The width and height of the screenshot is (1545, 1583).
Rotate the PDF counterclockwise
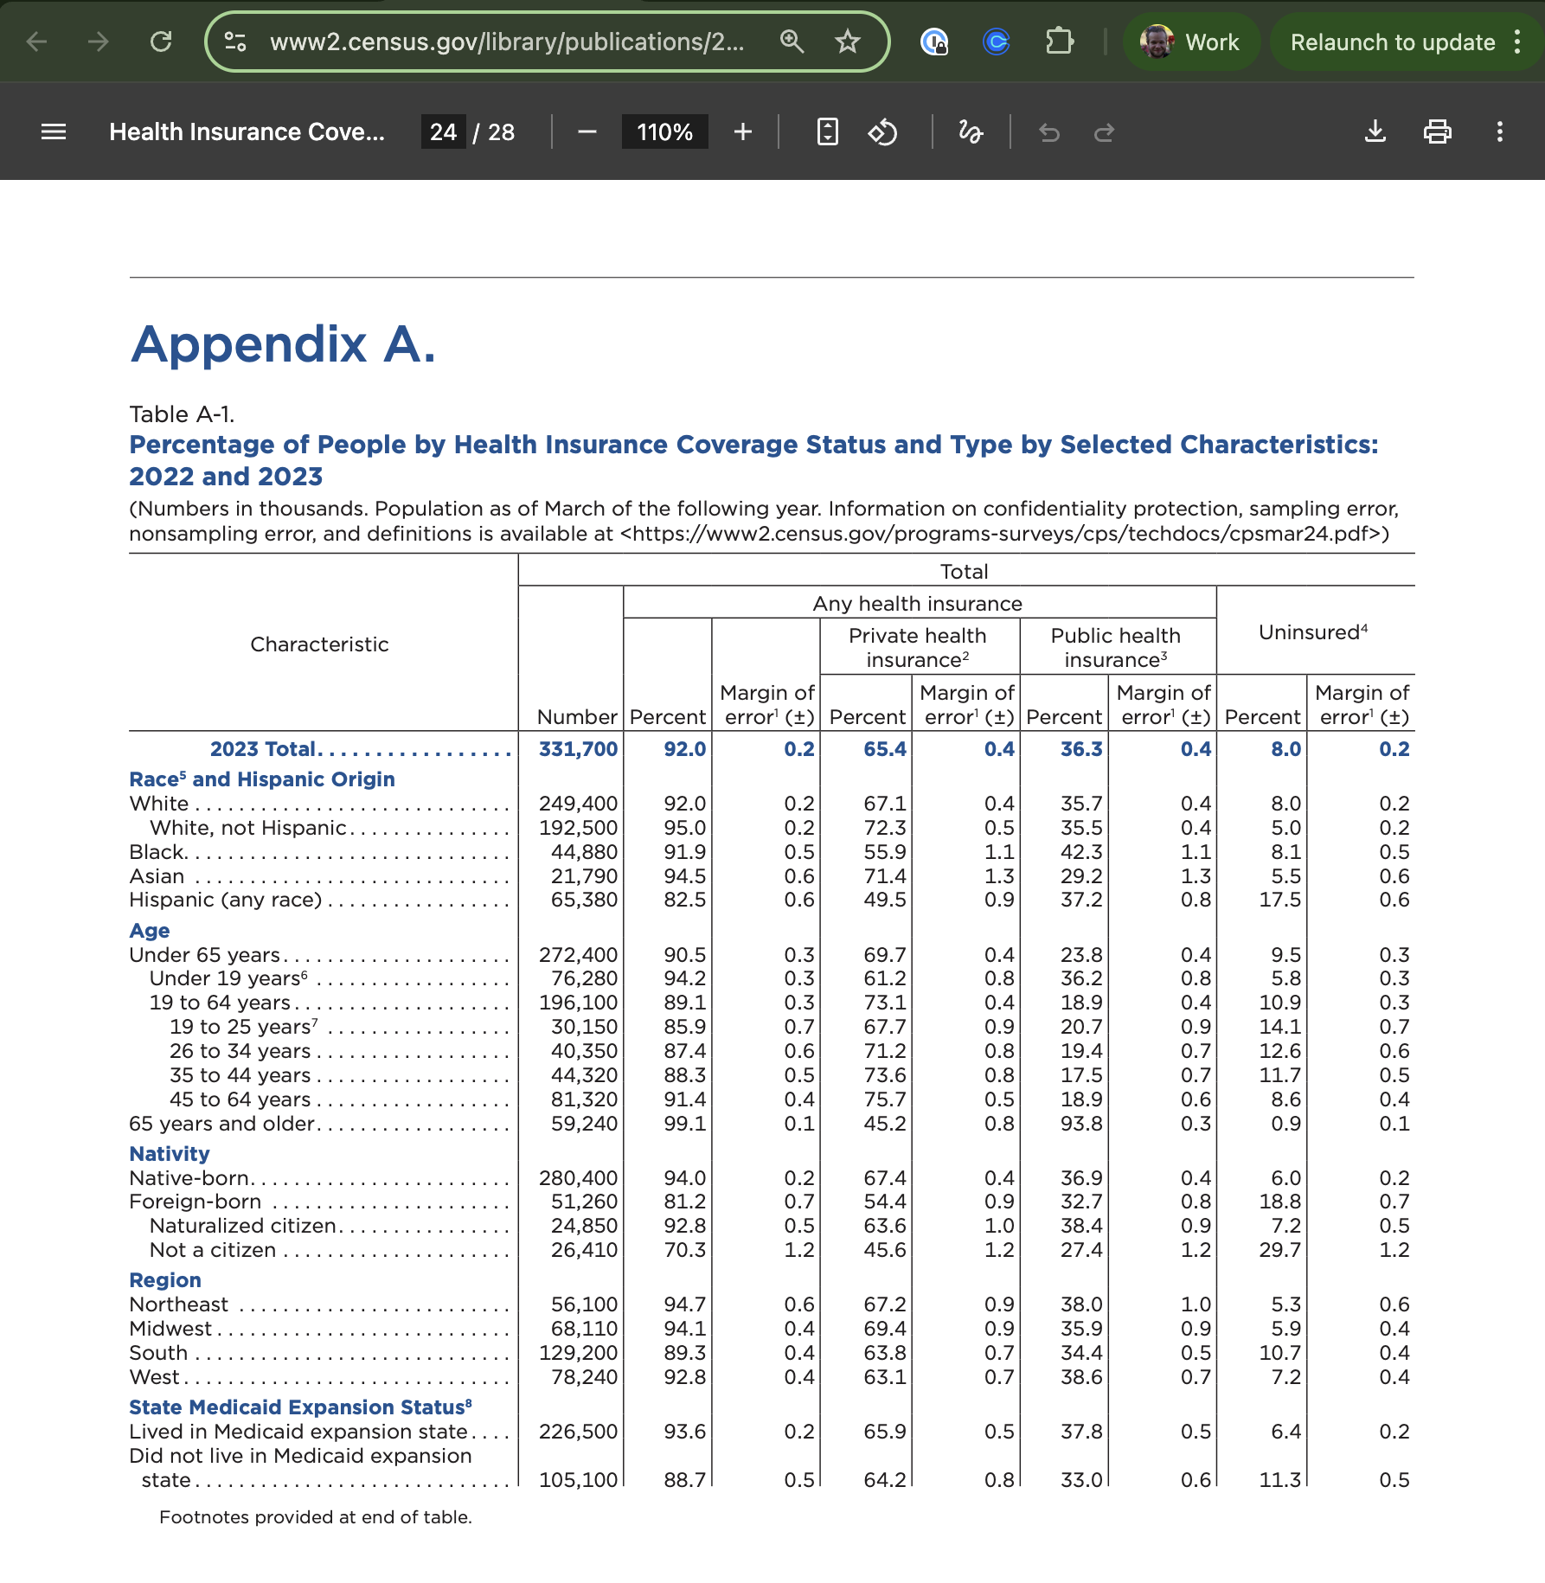coord(883,131)
